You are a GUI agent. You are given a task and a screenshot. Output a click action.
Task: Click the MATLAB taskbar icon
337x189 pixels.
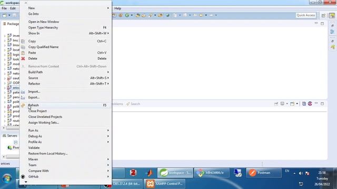point(149,173)
